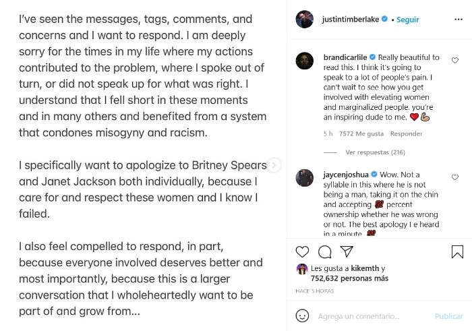Viewport: 472px width, 331px height.
Task: View 7572 Me gusta on comment
Action: click(360, 134)
